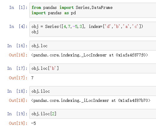The height and width of the screenshot is (128, 156).
Task: Click the obj.iloc[2] code cell
Action: click(x=93, y=114)
